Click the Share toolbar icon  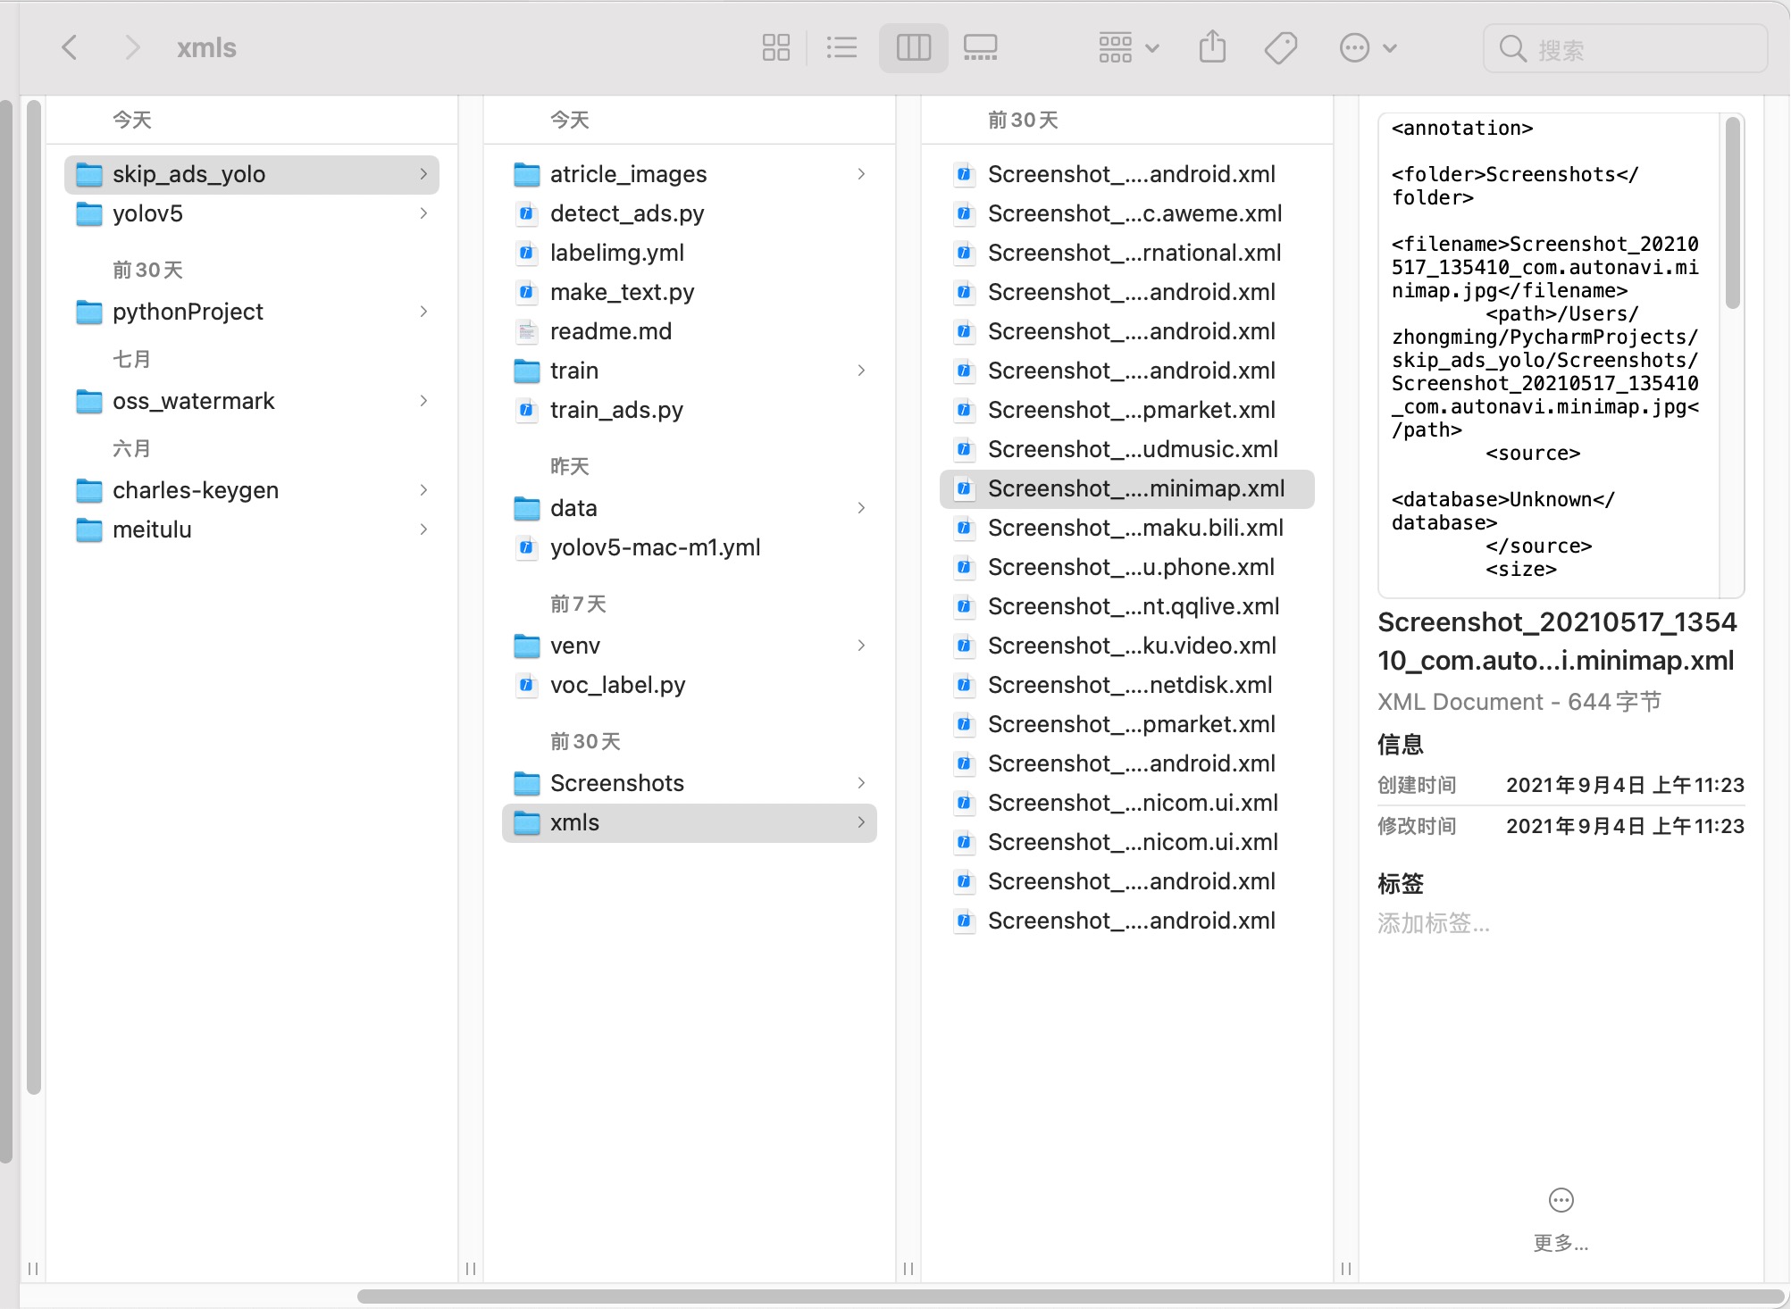1212,47
